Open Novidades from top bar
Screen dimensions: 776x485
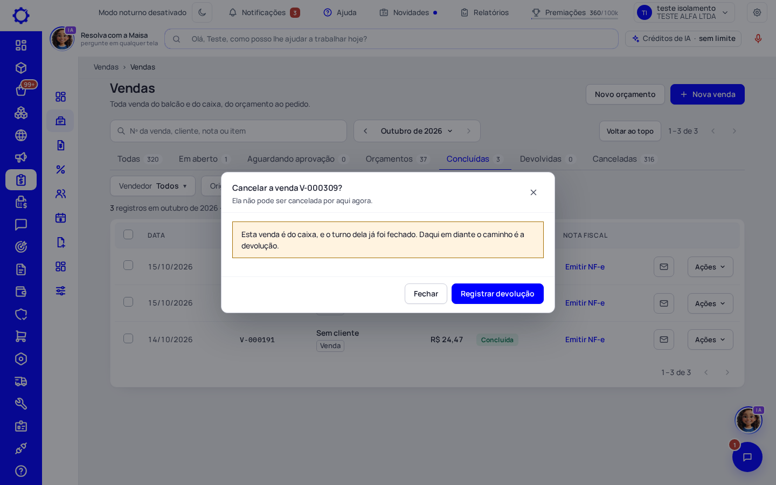408,12
